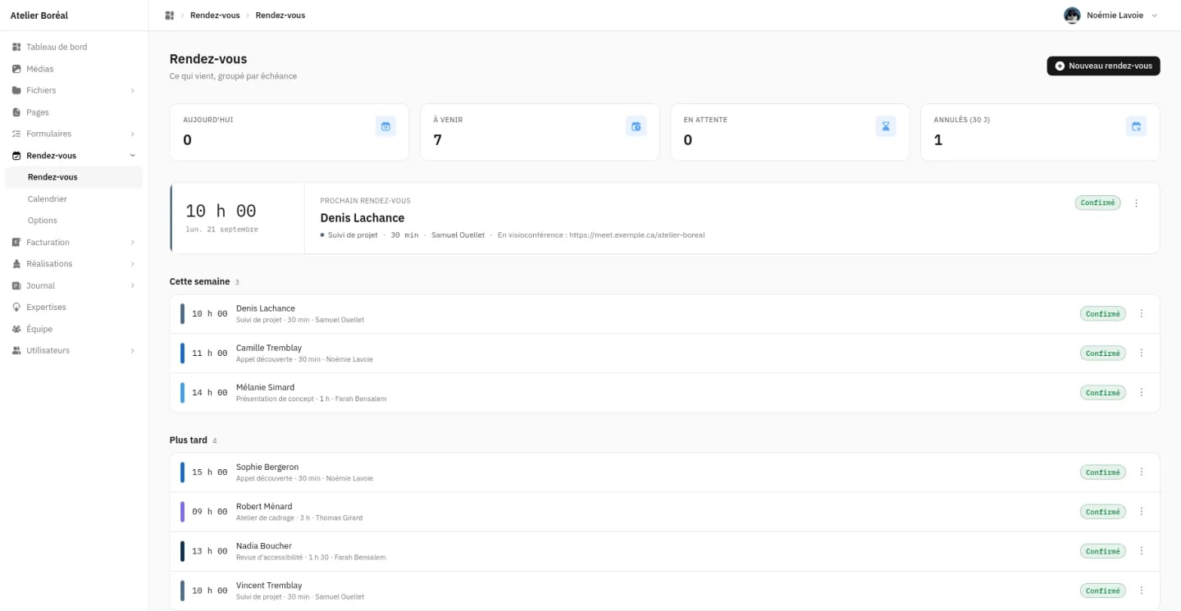Open row options for Camille Tremblay

[x=1142, y=353]
